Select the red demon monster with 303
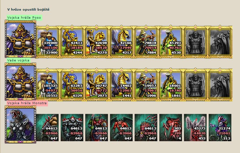The image size is (240, 153). (171, 128)
